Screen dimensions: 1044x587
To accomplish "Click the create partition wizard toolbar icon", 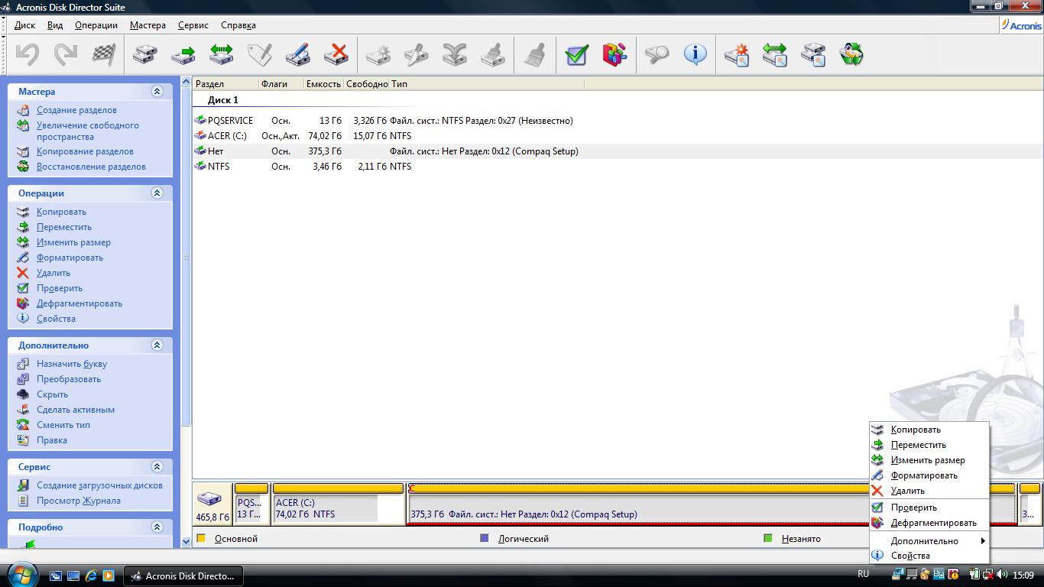I will click(x=737, y=54).
